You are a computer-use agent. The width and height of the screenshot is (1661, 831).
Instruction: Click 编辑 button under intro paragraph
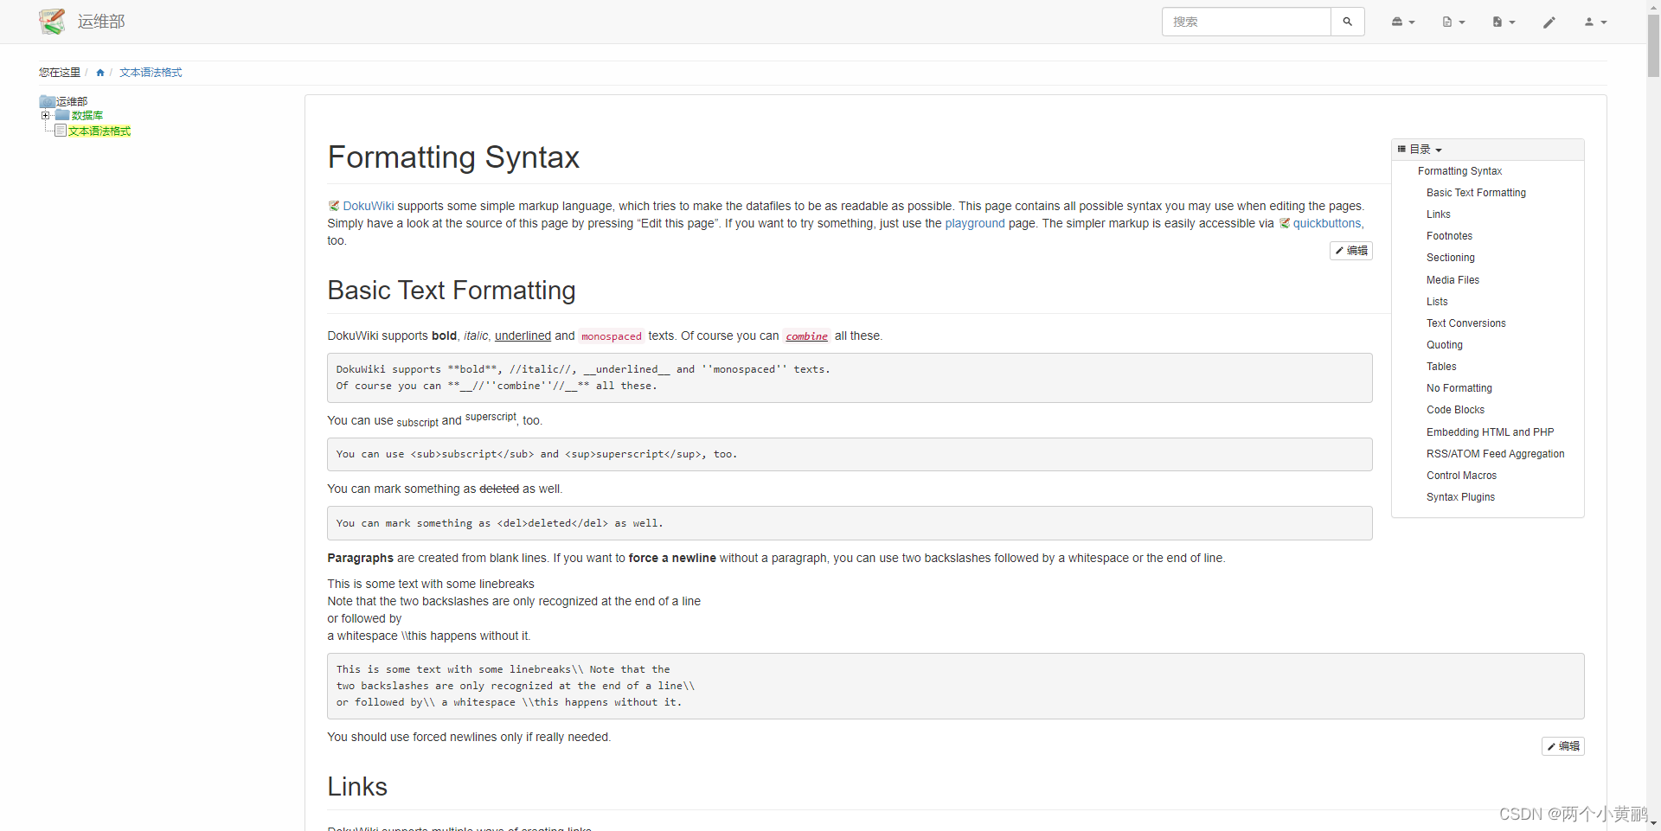[1351, 251]
